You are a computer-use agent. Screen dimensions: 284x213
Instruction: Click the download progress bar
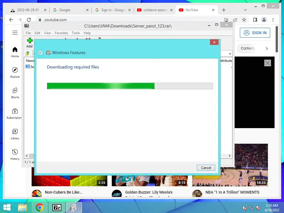click(130, 86)
